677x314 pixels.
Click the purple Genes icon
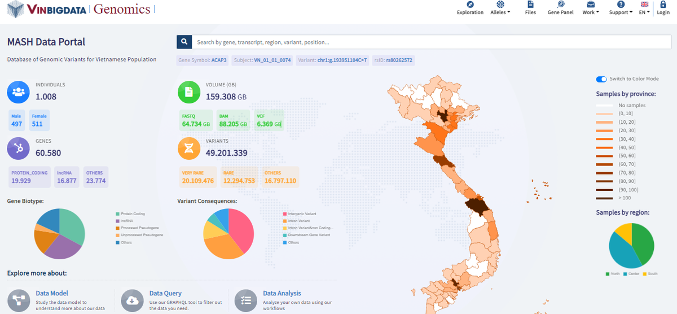point(18,148)
